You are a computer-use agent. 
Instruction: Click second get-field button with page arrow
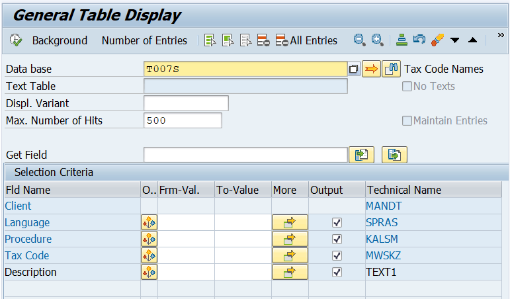394,155
